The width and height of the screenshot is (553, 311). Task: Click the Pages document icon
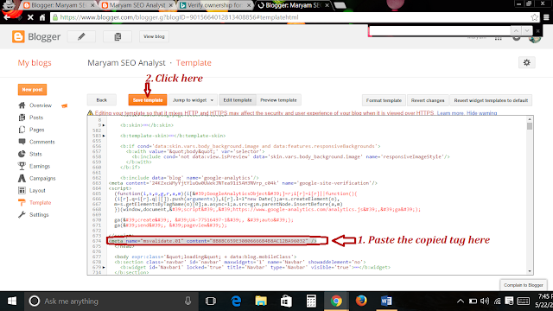[22, 130]
